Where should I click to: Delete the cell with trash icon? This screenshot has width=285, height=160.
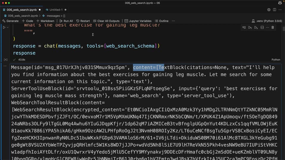click(273, 27)
